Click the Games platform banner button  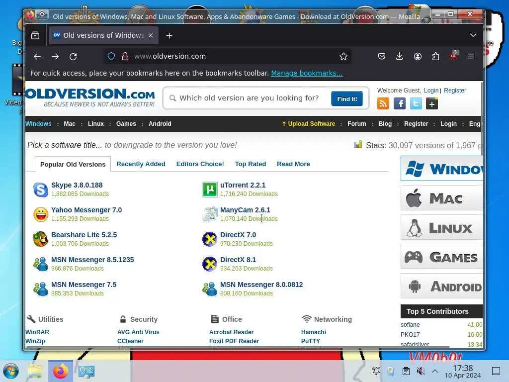pyautogui.click(x=442, y=257)
